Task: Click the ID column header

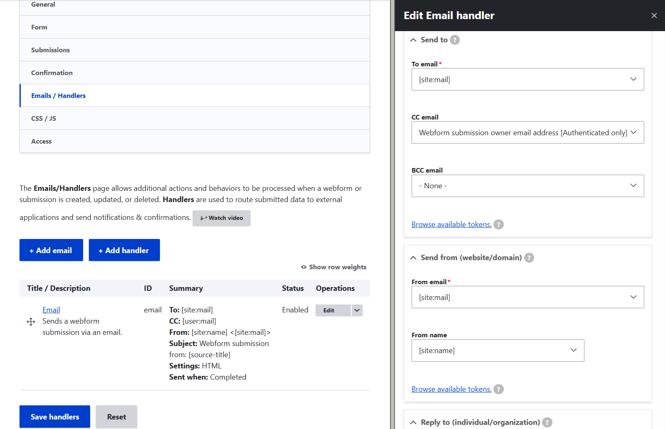Action: click(x=148, y=288)
